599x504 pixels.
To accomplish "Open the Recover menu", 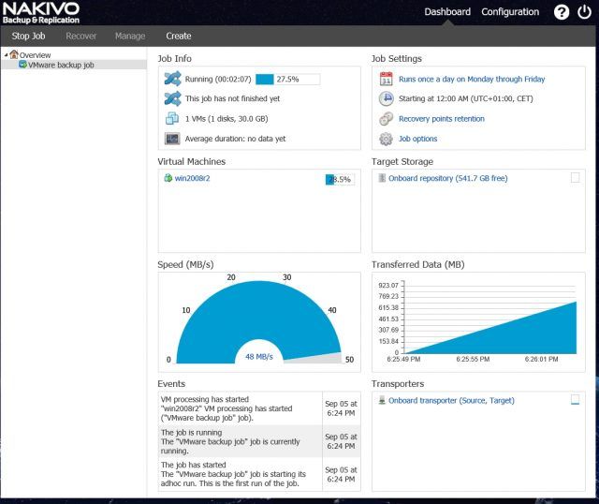I will tap(81, 36).
